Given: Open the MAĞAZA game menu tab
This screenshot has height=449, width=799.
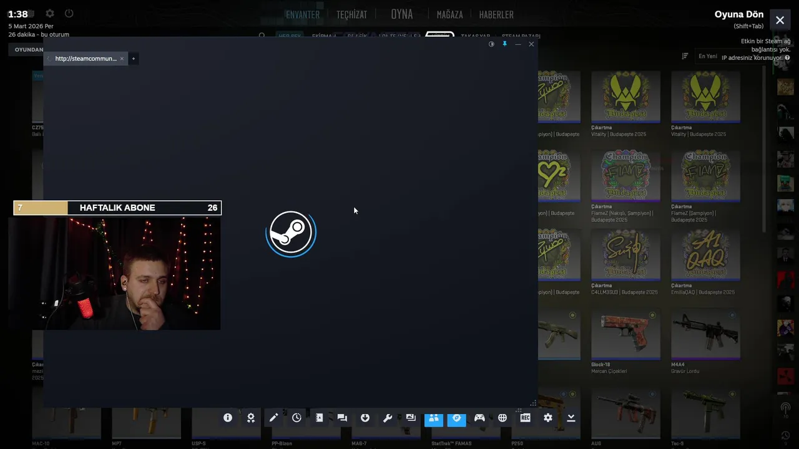Looking at the screenshot, I should tap(449, 14).
